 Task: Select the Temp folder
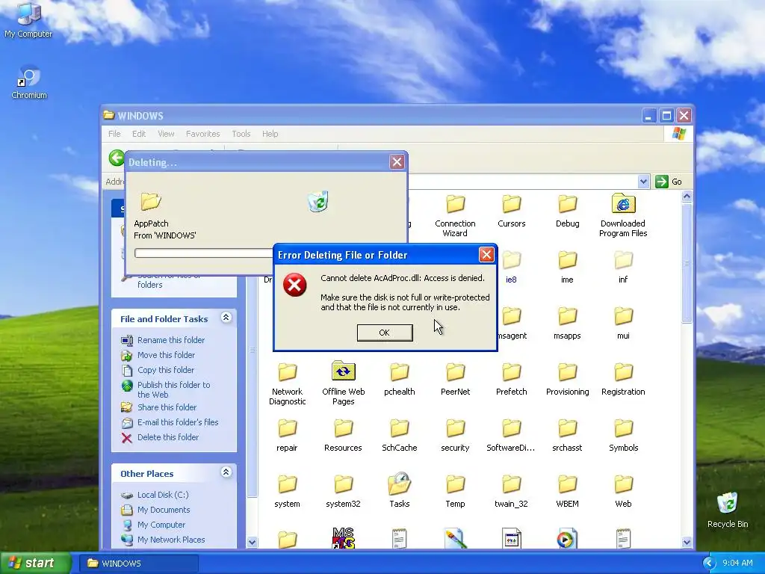[x=455, y=492]
